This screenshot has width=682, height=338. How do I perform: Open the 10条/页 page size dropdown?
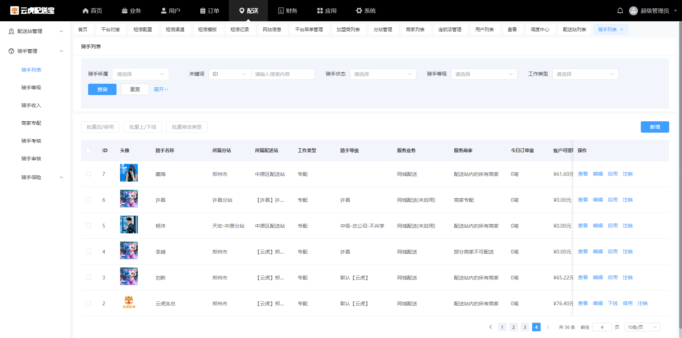coord(642,327)
